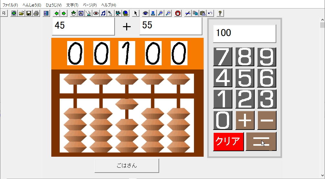
Task: Open the ひょうじ(V) menu
Action: pos(54,5)
